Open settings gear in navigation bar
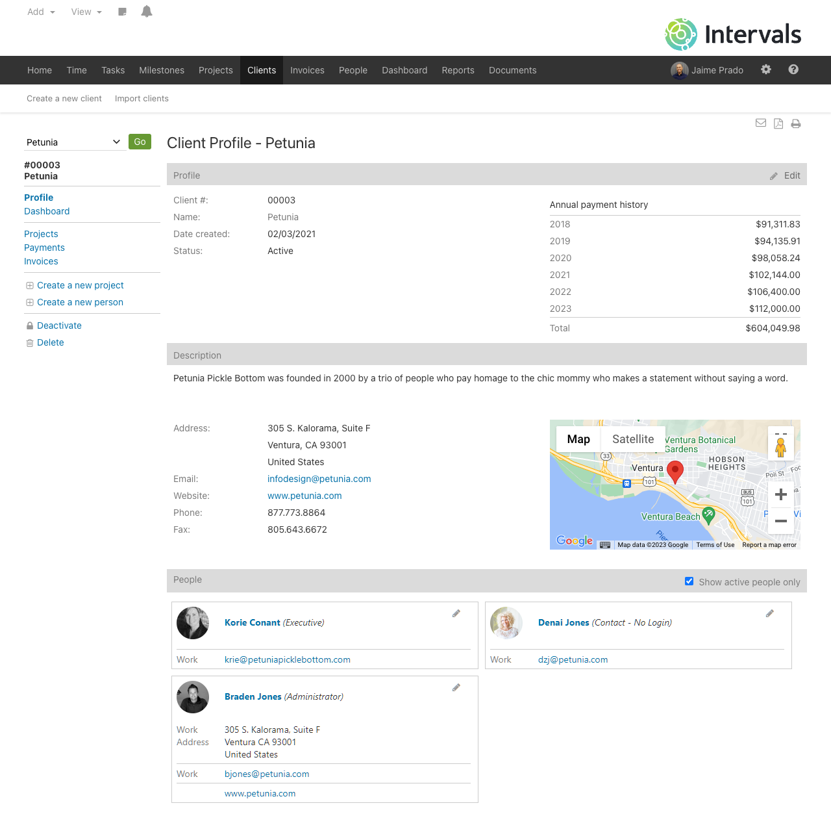This screenshot has height=827, width=831. 766,70
